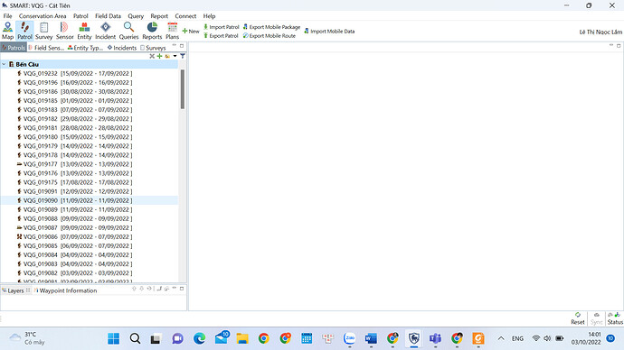The height and width of the screenshot is (350, 624).
Task: Open the Queries perspective icon
Action: point(129,31)
